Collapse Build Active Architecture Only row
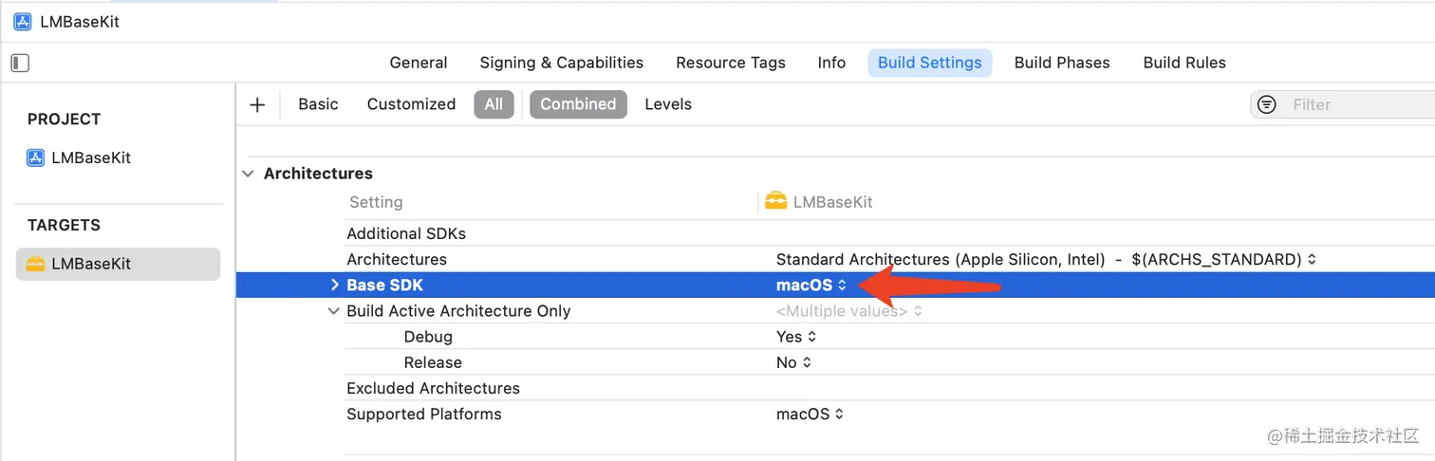Image resolution: width=1435 pixels, height=461 pixels. click(333, 311)
